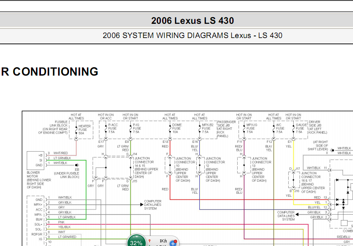Click the A/C FUSE 7.5A label
The height and width of the screenshot is (246, 353).
click(280, 128)
